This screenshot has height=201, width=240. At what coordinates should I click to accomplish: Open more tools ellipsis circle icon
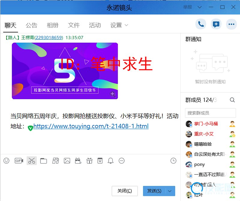point(121,161)
